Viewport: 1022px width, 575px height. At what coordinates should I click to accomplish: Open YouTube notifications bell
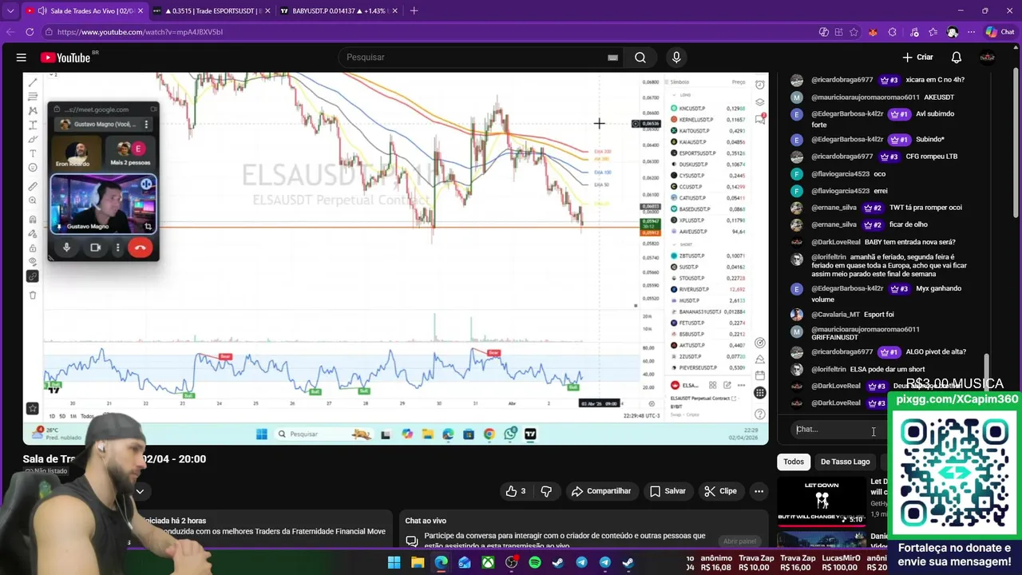[x=956, y=57]
